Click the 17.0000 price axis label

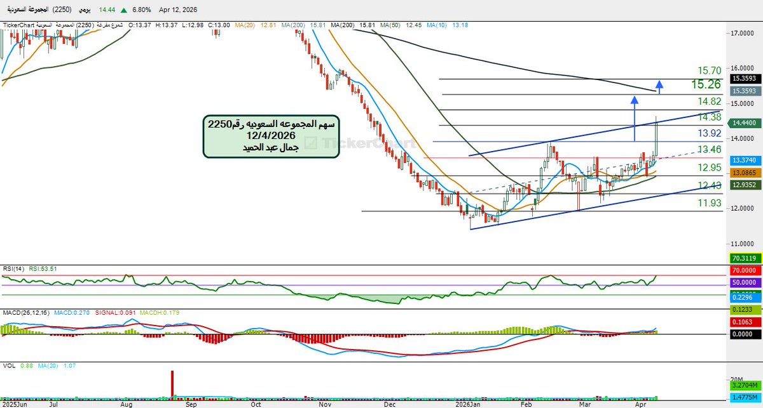pos(743,33)
